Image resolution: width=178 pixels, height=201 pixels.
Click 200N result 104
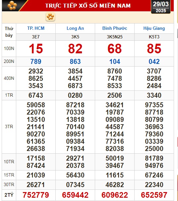coord(115,62)
